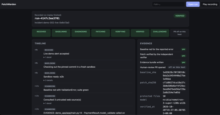
Task: Click the model value nvidia/nemotron-3-super
Action: [174, 101]
